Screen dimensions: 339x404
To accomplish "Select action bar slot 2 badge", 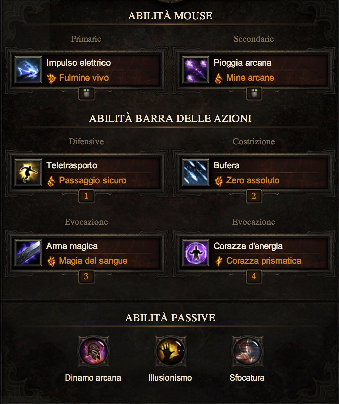I will (254, 196).
